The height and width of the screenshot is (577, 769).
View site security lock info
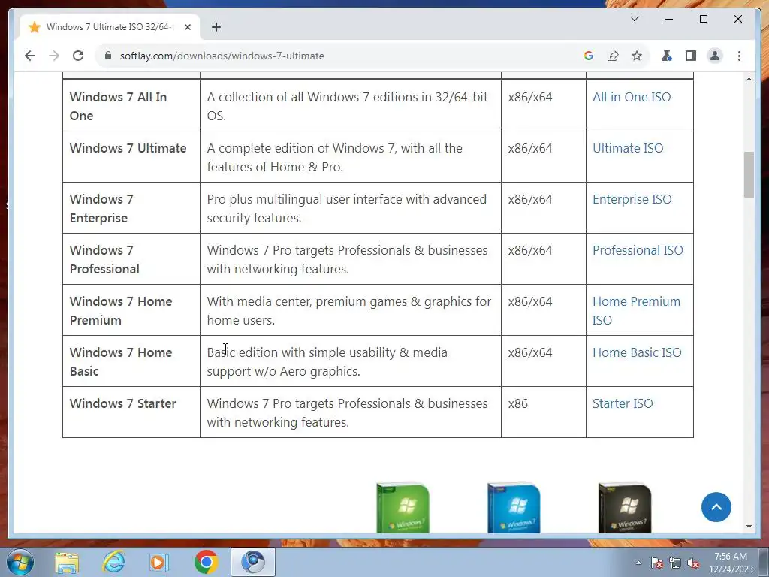[108, 56]
